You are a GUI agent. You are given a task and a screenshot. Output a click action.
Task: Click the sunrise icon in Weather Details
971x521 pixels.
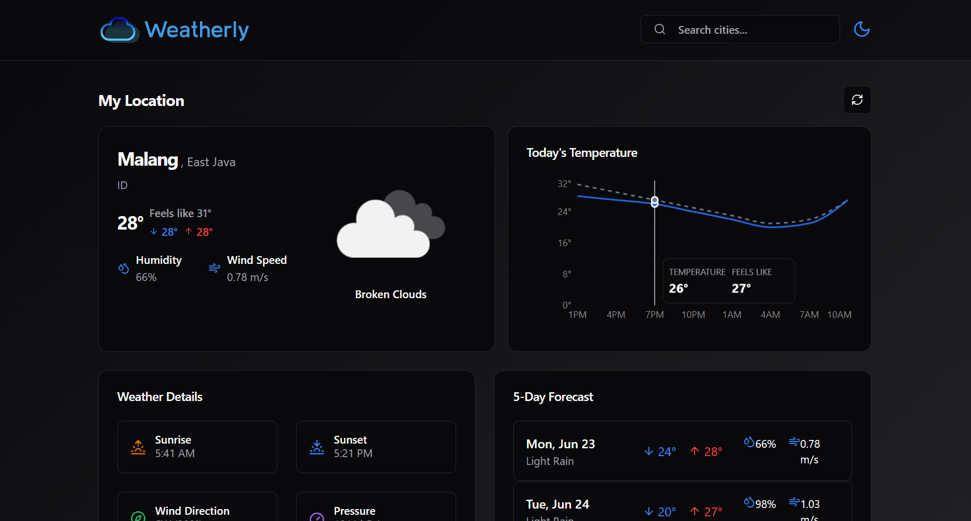tap(137, 447)
